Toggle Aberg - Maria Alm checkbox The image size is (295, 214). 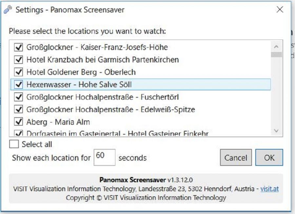(x=18, y=122)
